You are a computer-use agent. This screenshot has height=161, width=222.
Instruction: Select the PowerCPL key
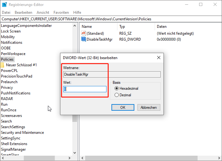(9, 71)
